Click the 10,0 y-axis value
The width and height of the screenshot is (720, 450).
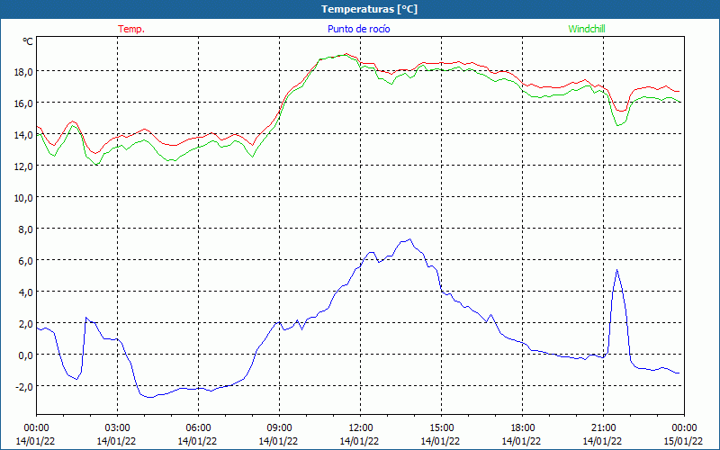click(x=24, y=198)
